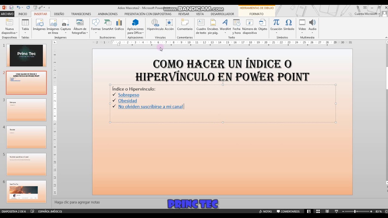
Task: Insert a Vídeo
Action: 302,27
